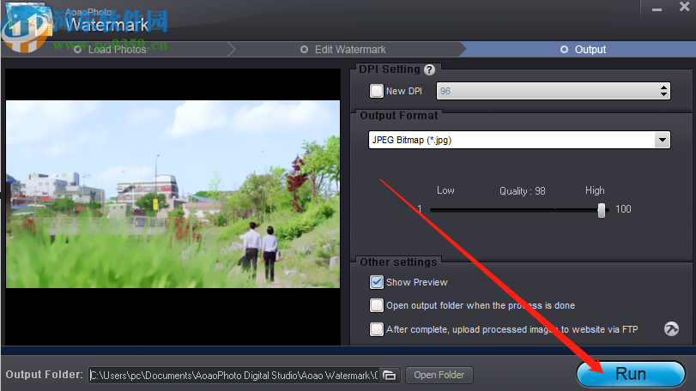Image resolution: width=696 pixels, height=391 pixels.
Task: Click the Open Folder button
Action: click(439, 375)
